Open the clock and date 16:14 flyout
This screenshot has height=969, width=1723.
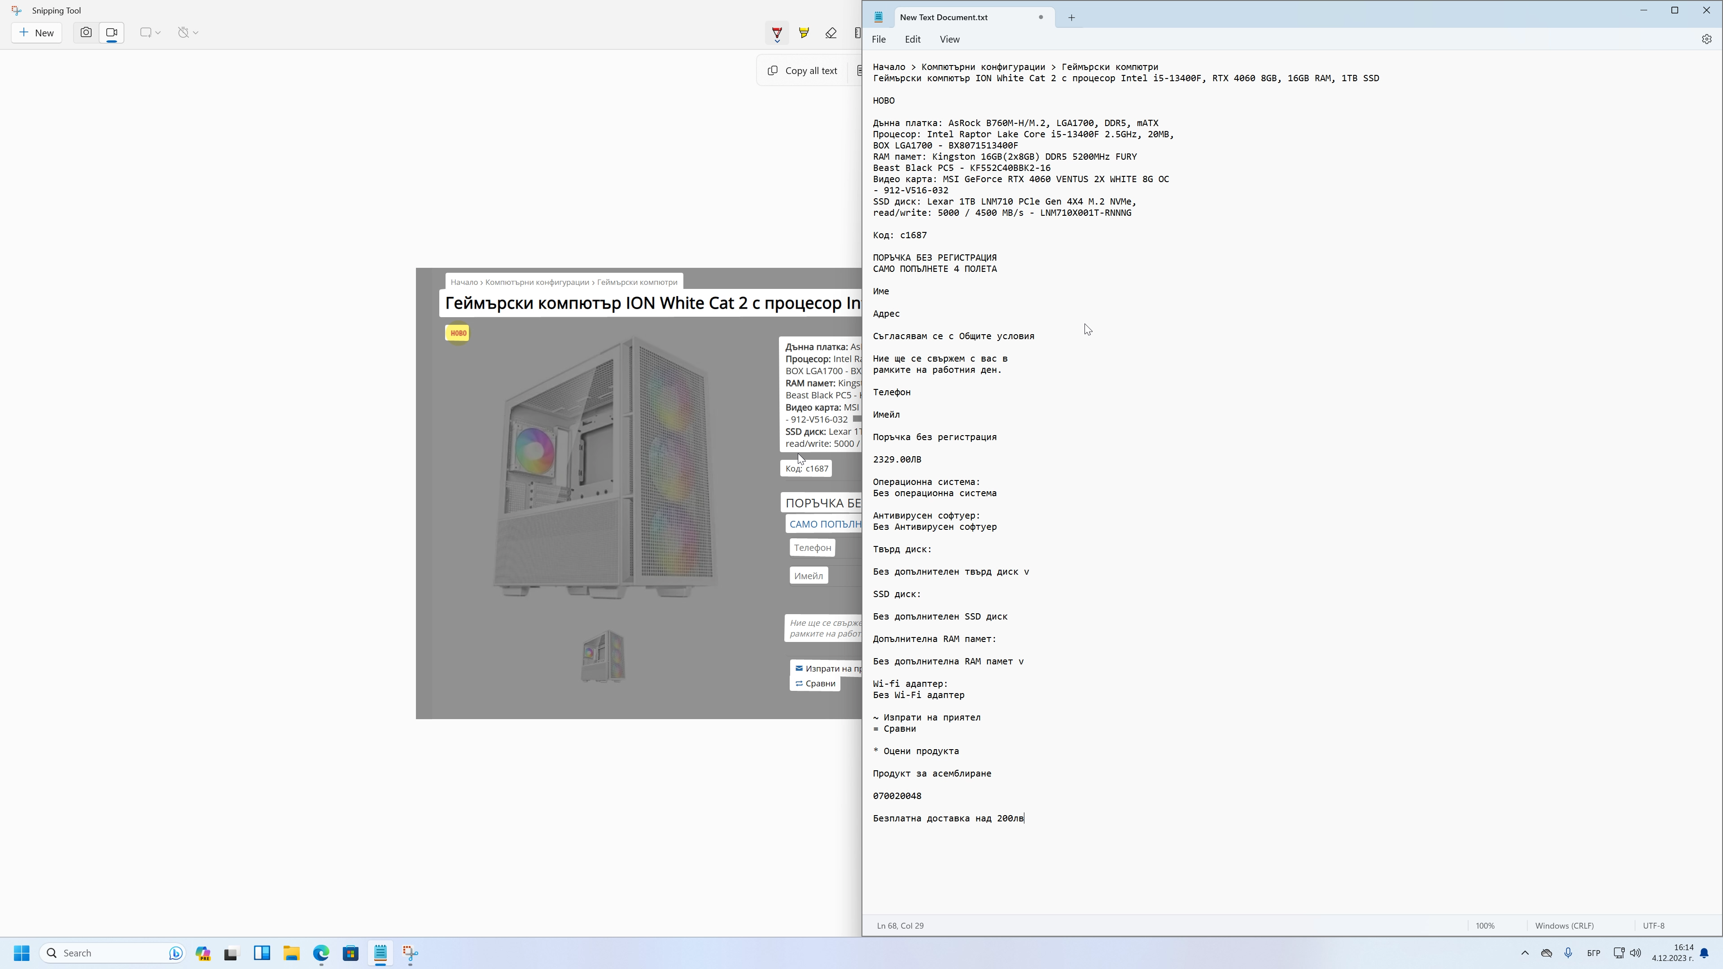[x=1672, y=953]
